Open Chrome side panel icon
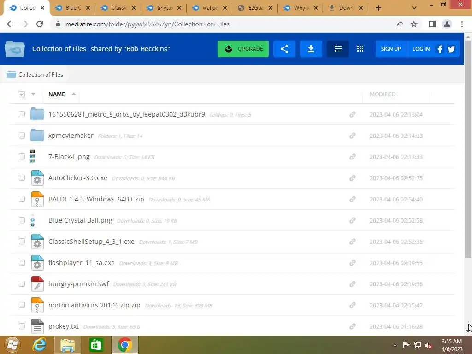This screenshot has width=472, height=354. click(432, 24)
